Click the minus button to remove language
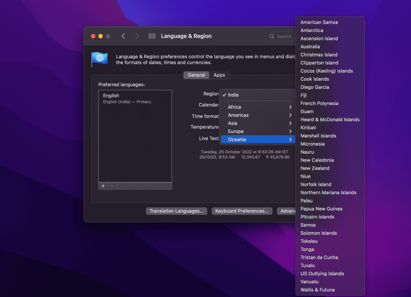411x297 pixels. click(x=113, y=186)
